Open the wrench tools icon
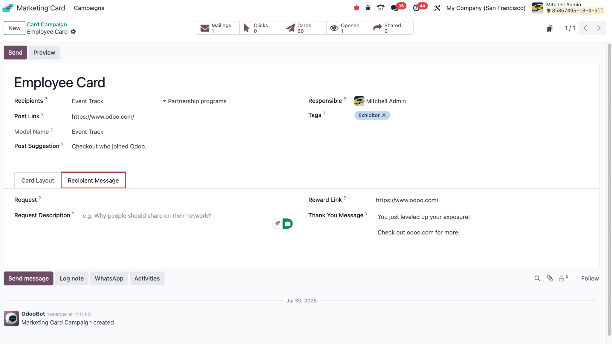Image resolution: width=612 pixels, height=344 pixels. click(x=437, y=8)
